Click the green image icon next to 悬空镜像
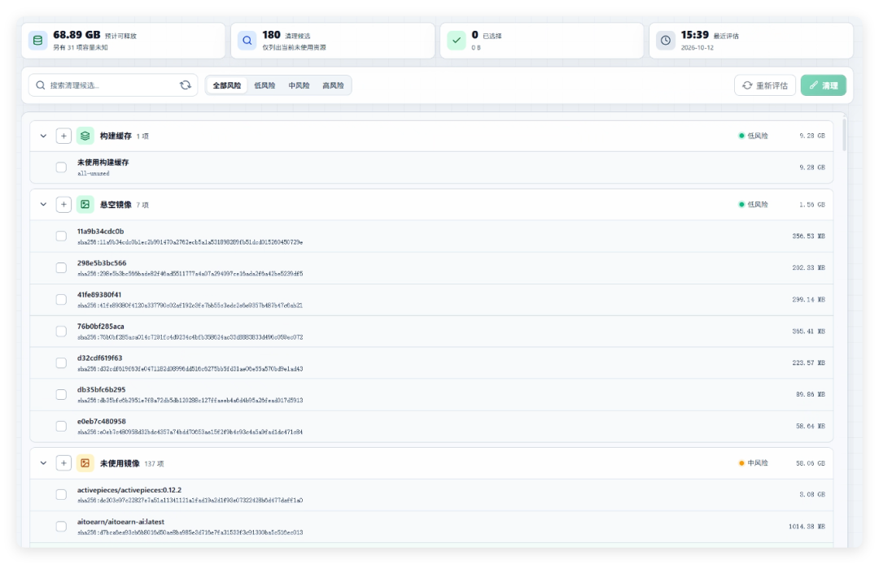Screen dimensions: 879x564 (x=85, y=205)
